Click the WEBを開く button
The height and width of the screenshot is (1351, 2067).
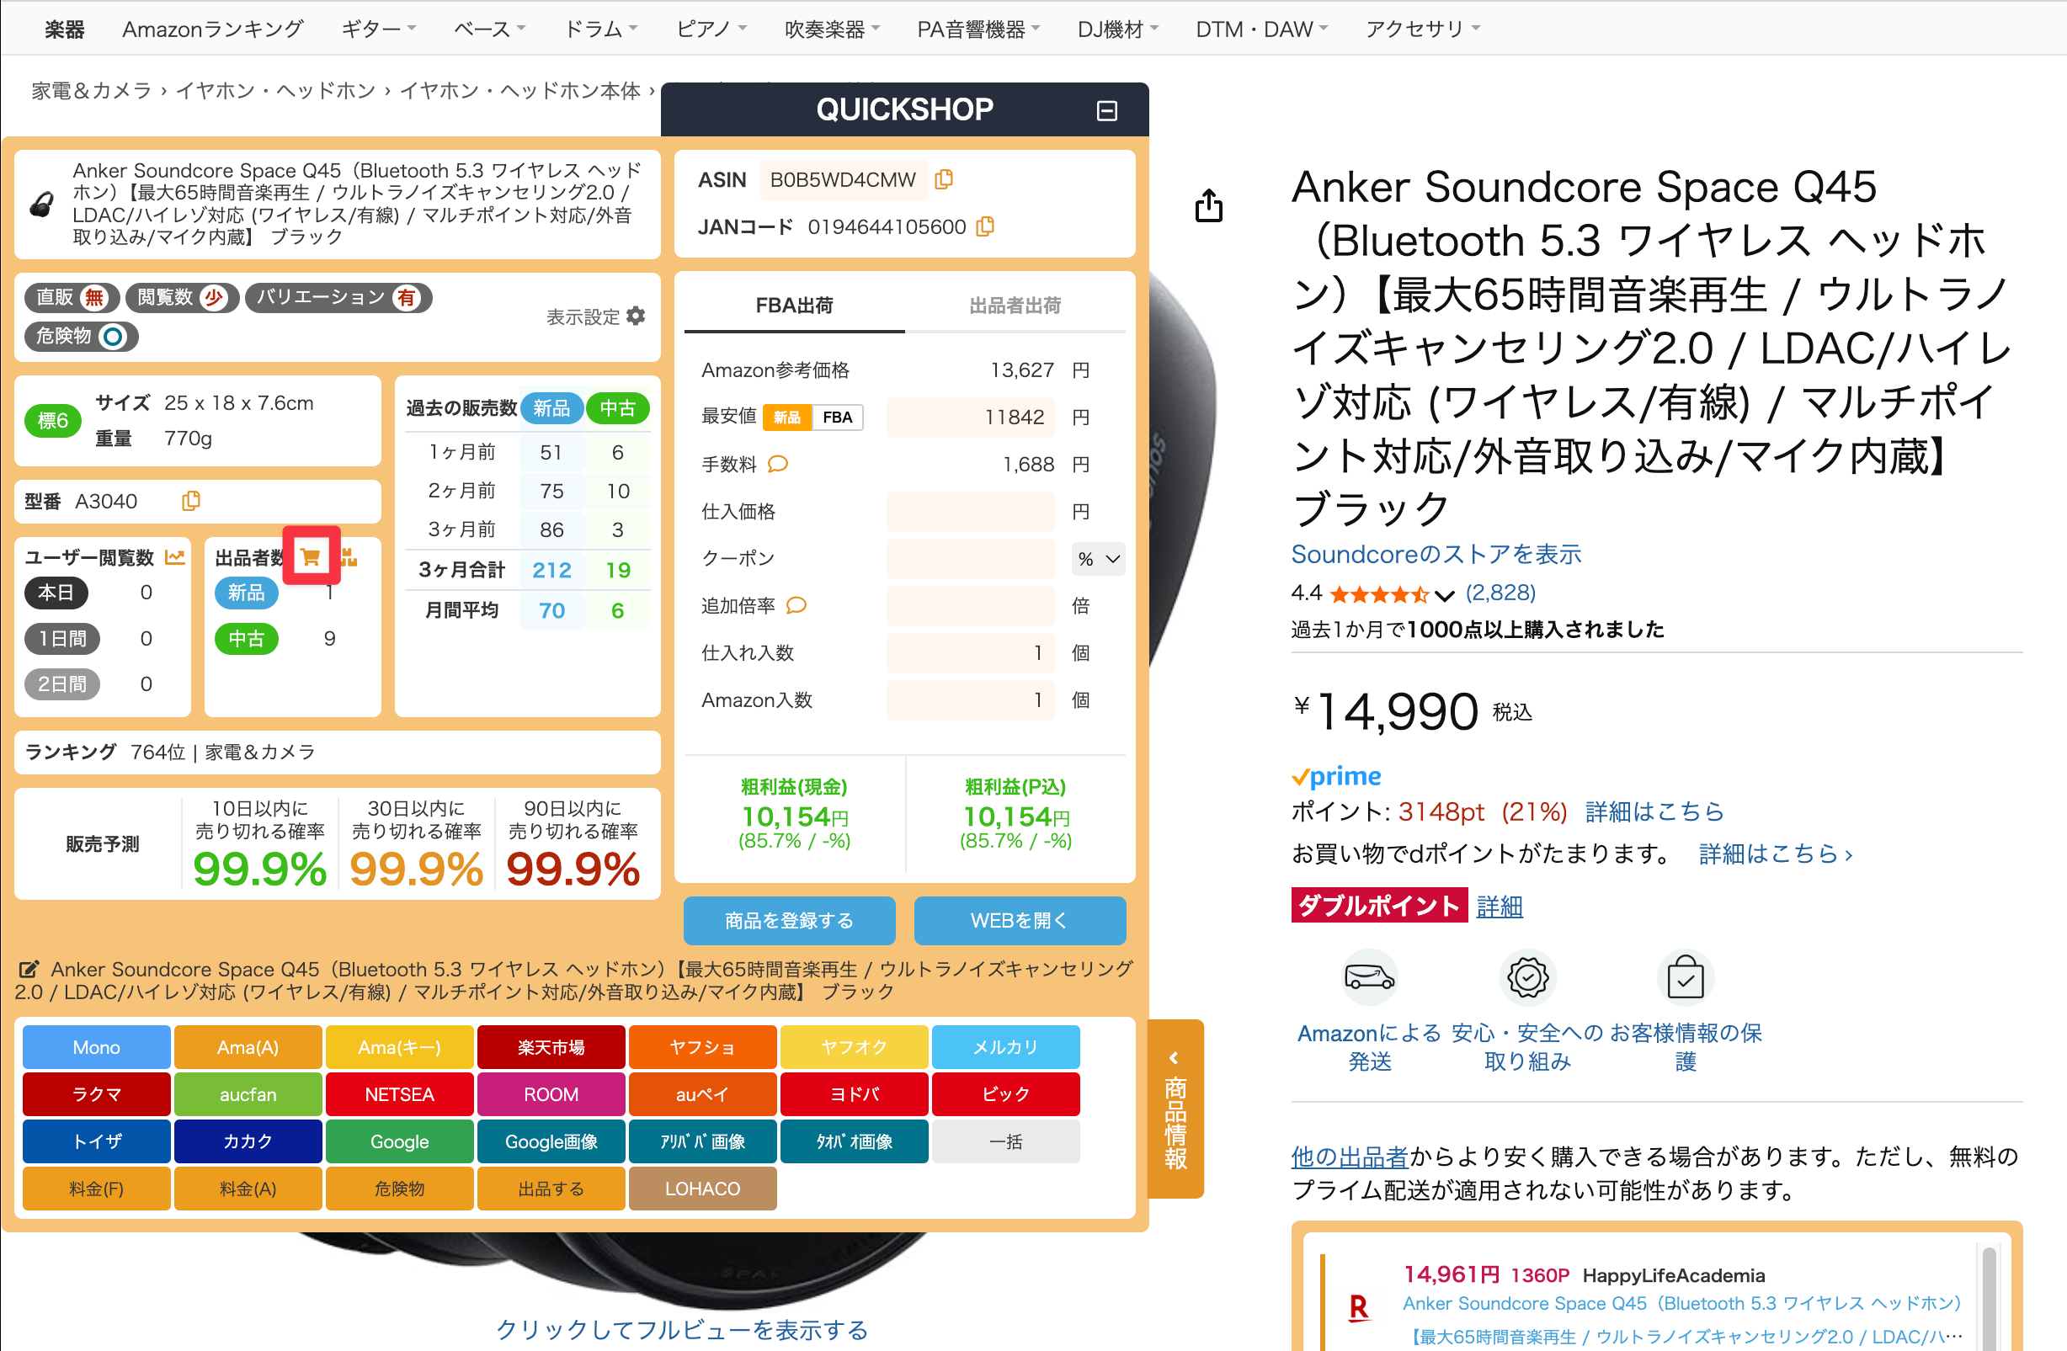pos(1020,920)
